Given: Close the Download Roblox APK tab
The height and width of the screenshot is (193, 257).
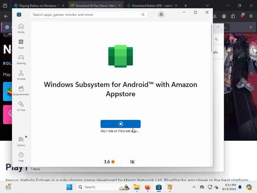Looking at the screenshot, I should (176, 6).
